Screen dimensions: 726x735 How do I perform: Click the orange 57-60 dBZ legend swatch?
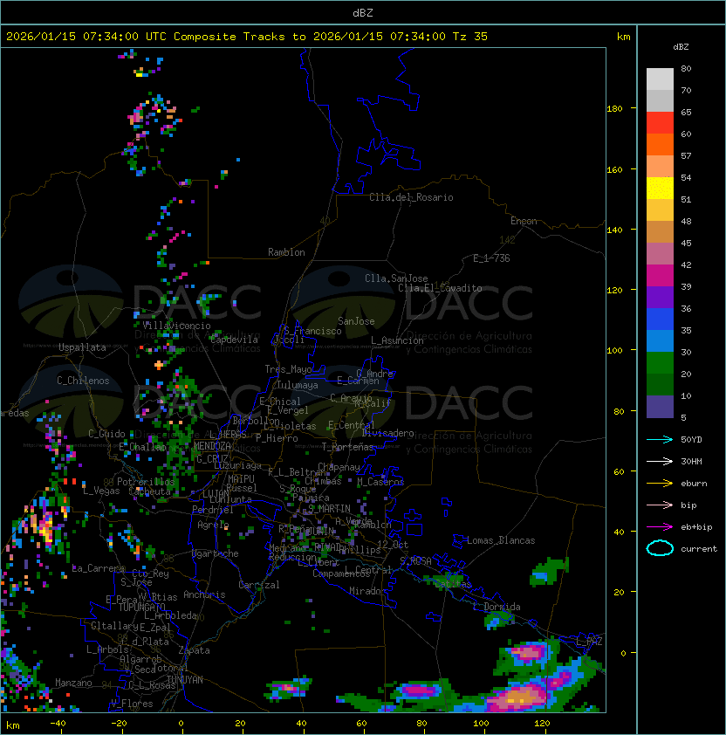(660, 145)
